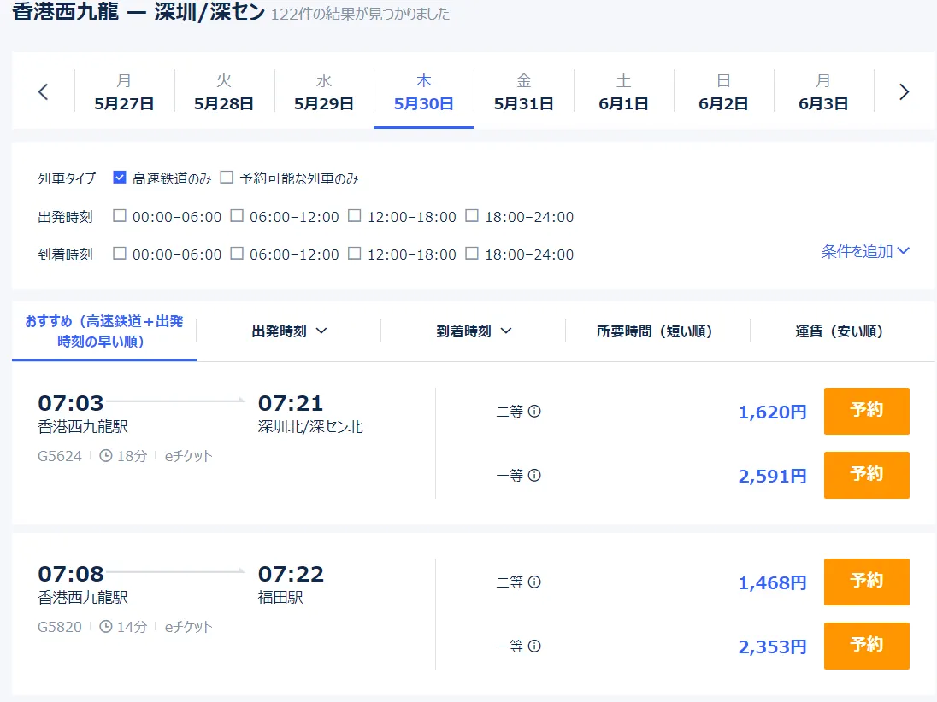Sort results by 所要時間（短い順）
The width and height of the screenshot is (937, 702).
tap(655, 331)
